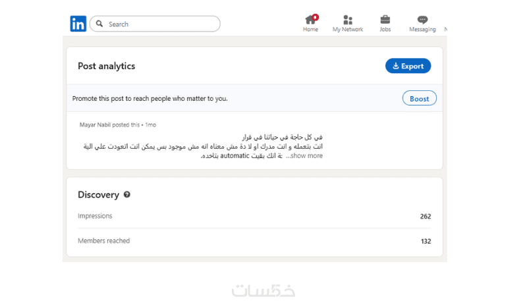Open the Home feed icon

point(310,20)
